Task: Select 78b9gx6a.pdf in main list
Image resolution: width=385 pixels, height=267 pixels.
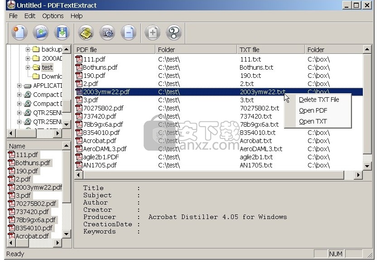Action: [103, 124]
